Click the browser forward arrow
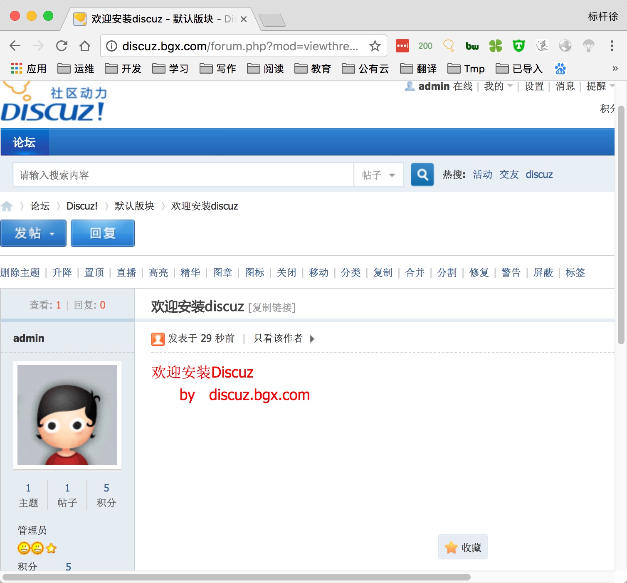Screen dimensions: 627x583 (38, 46)
